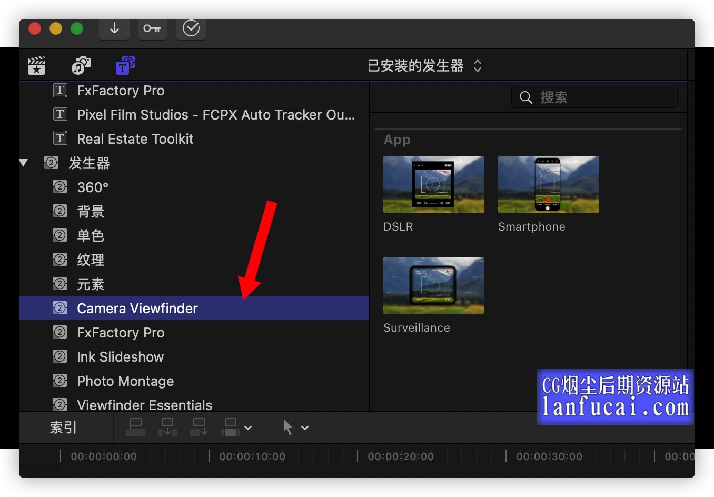
Task: Click the 360° row generator icon
Action: [x=60, y=187]
